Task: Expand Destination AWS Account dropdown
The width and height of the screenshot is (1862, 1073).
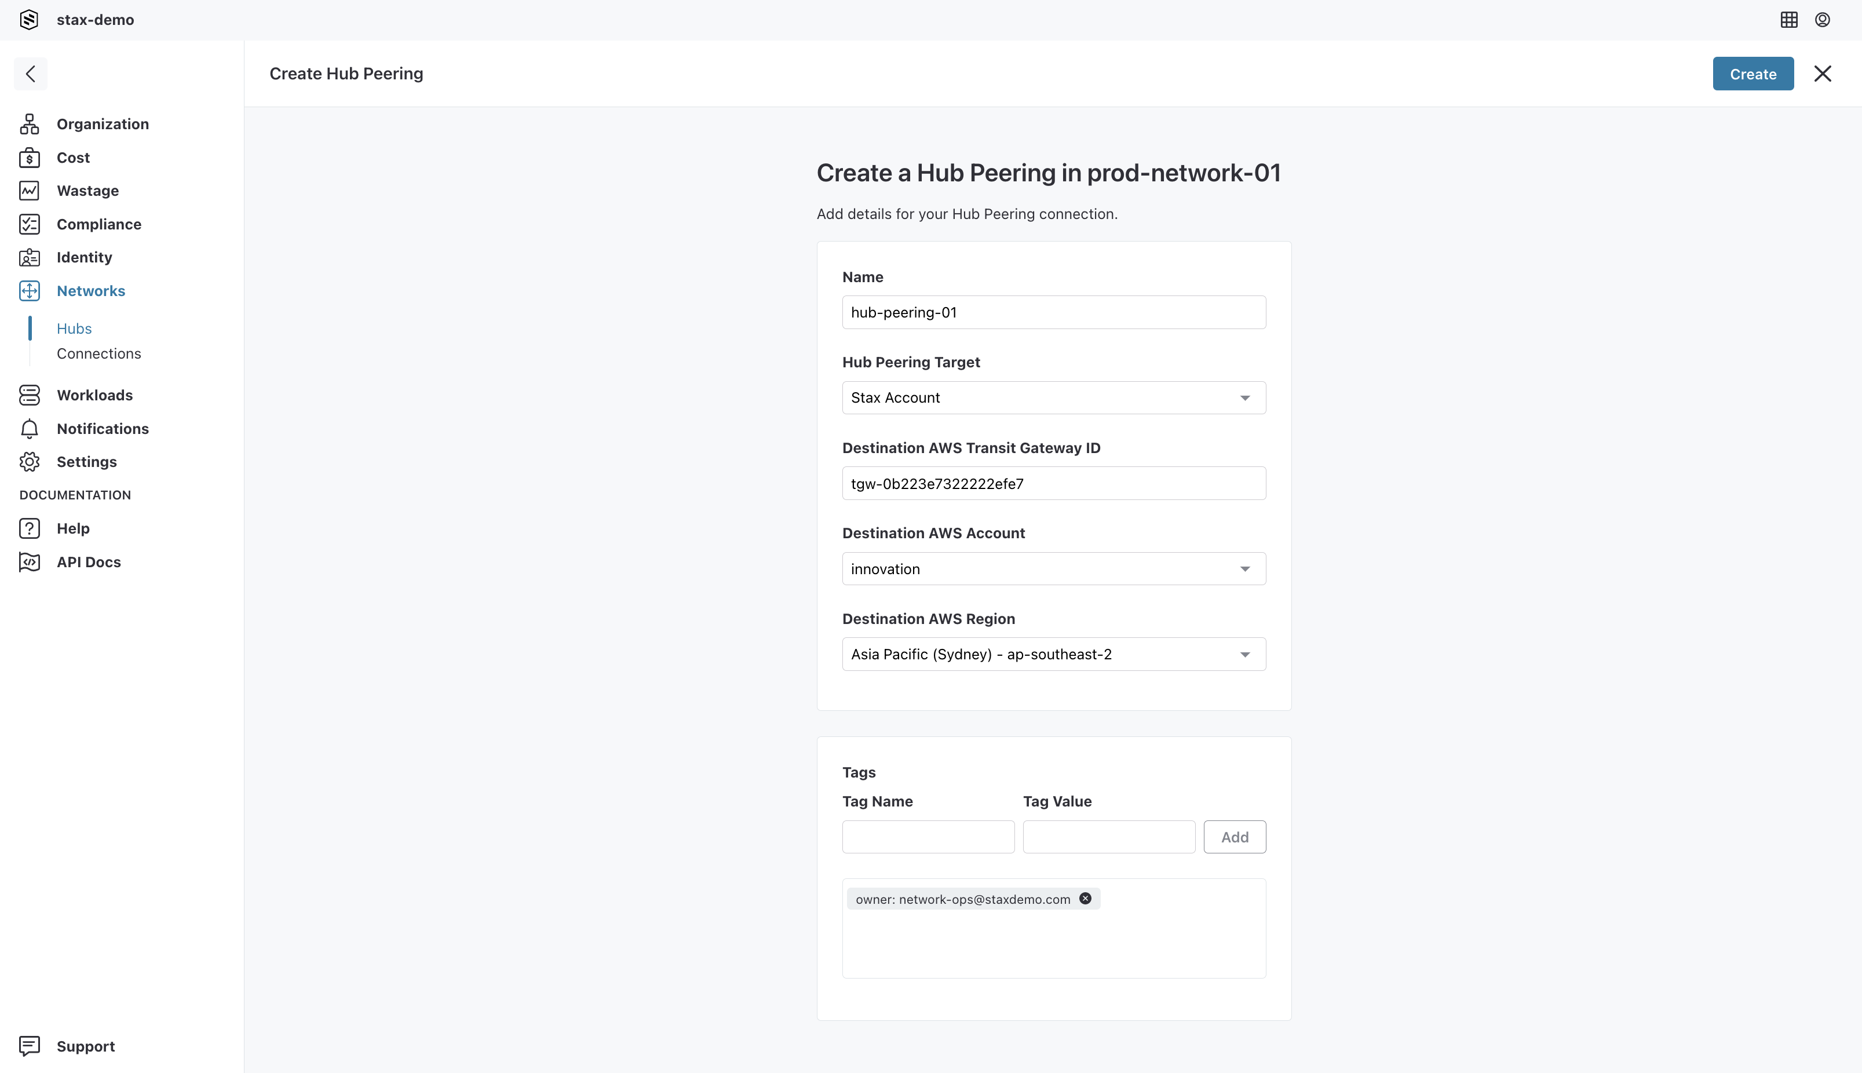Action: click(x=1054, y=569)
